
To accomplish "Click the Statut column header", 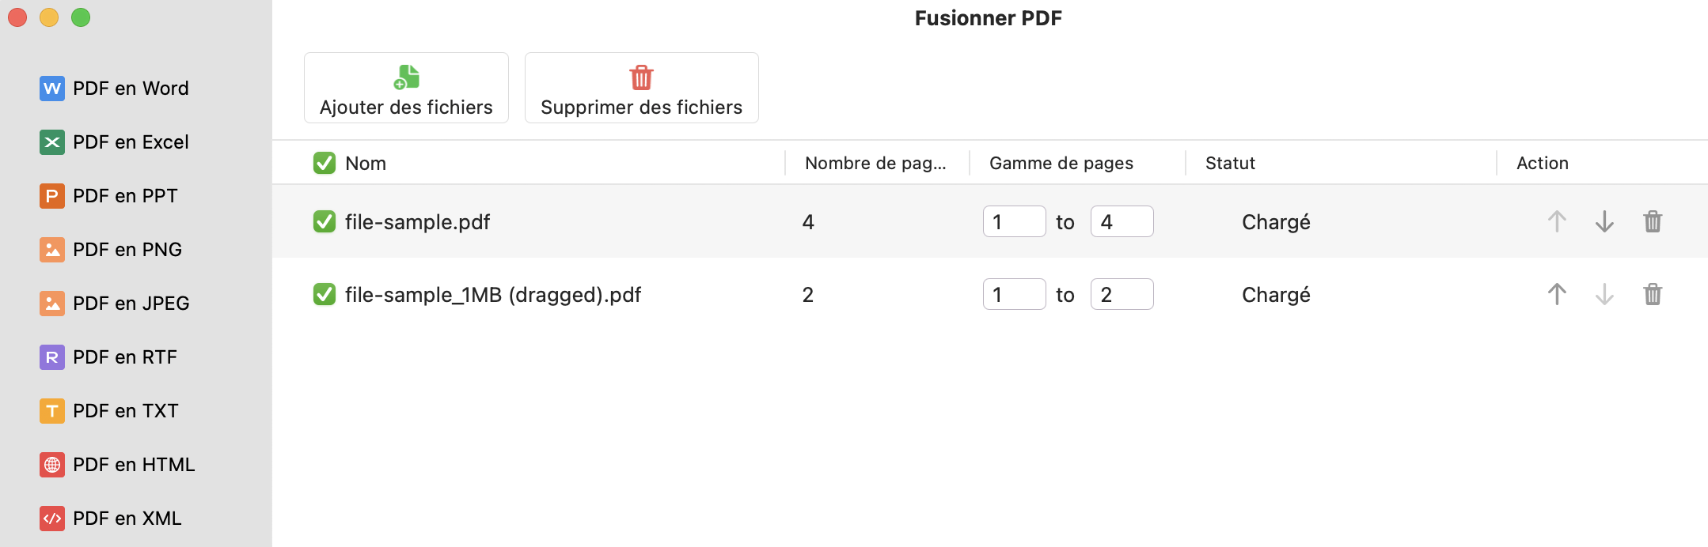I will coord(1229,163).
